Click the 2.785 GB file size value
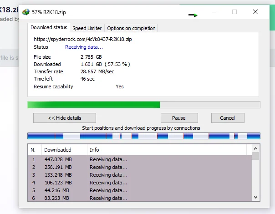 [x=91, y=57]
